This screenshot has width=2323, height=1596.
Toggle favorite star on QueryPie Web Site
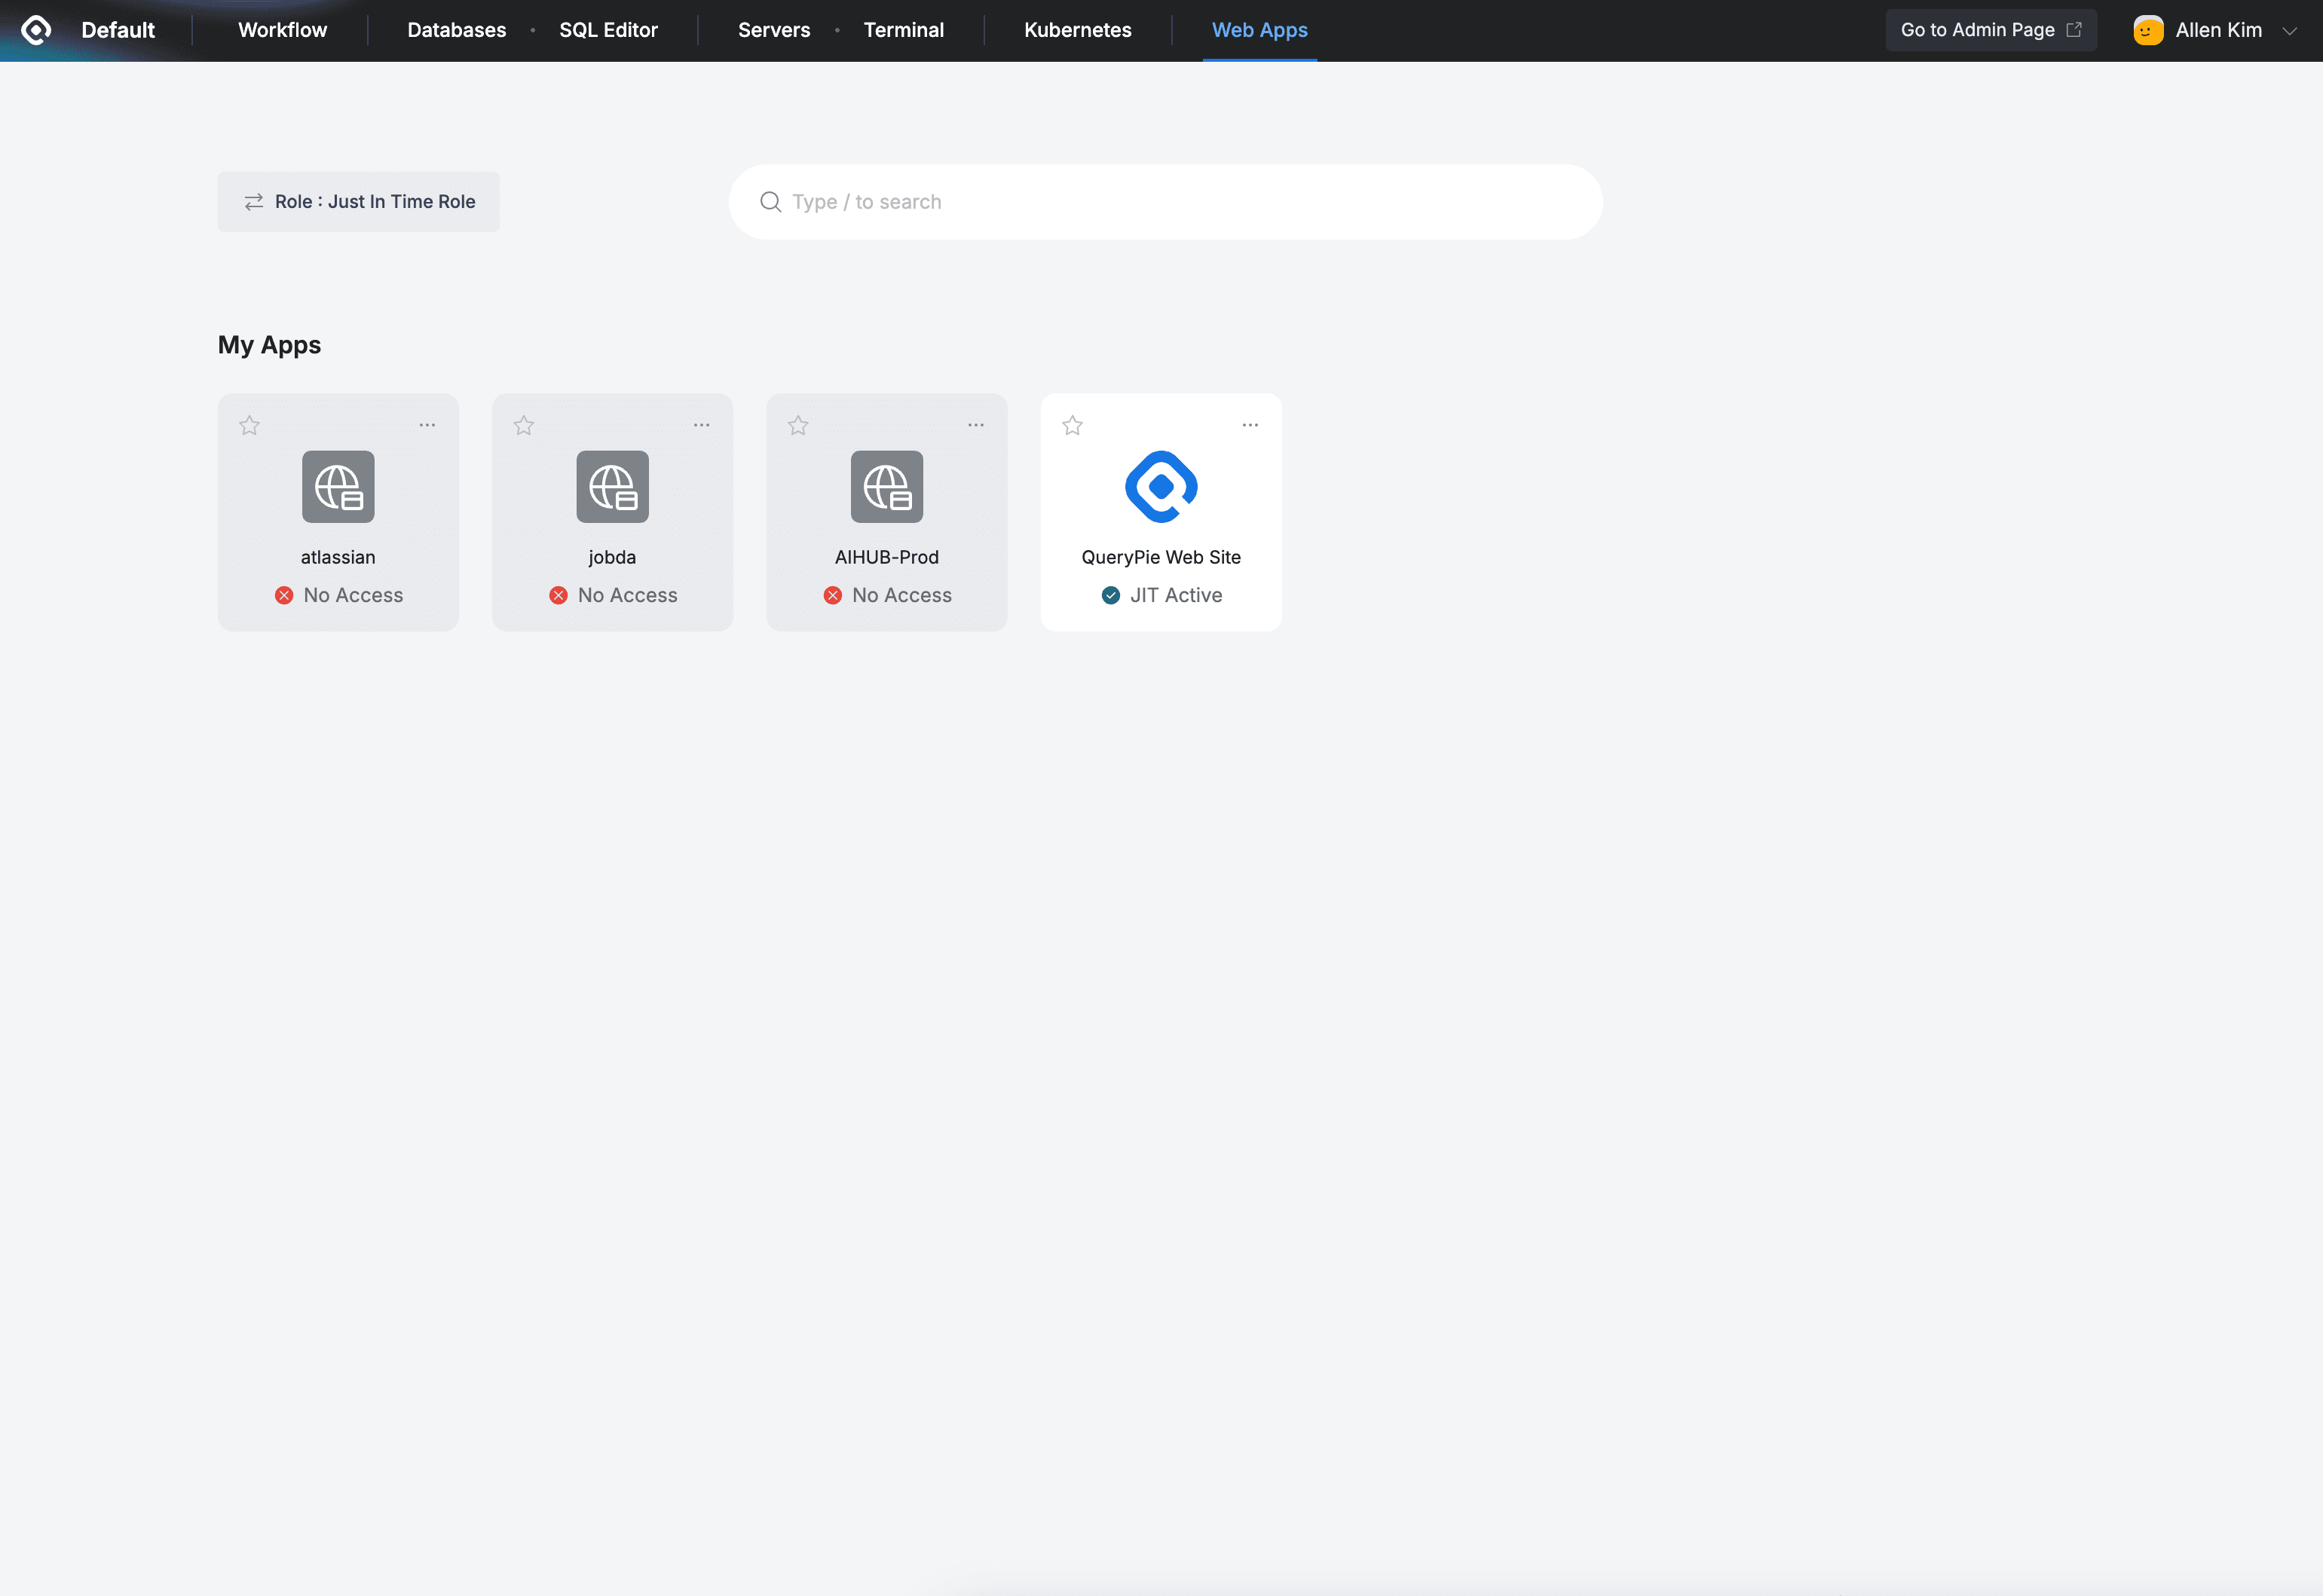[x=1072, y=426]
